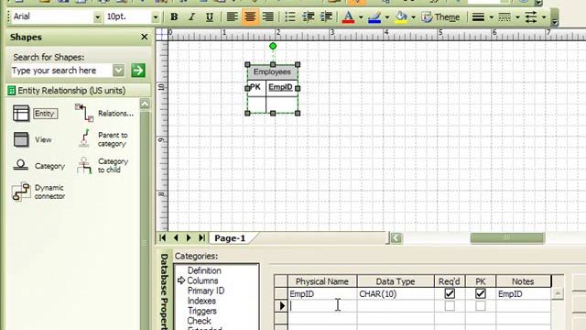Toggle Underline formatting
The image size is (586, 330).
click(210, 16)
